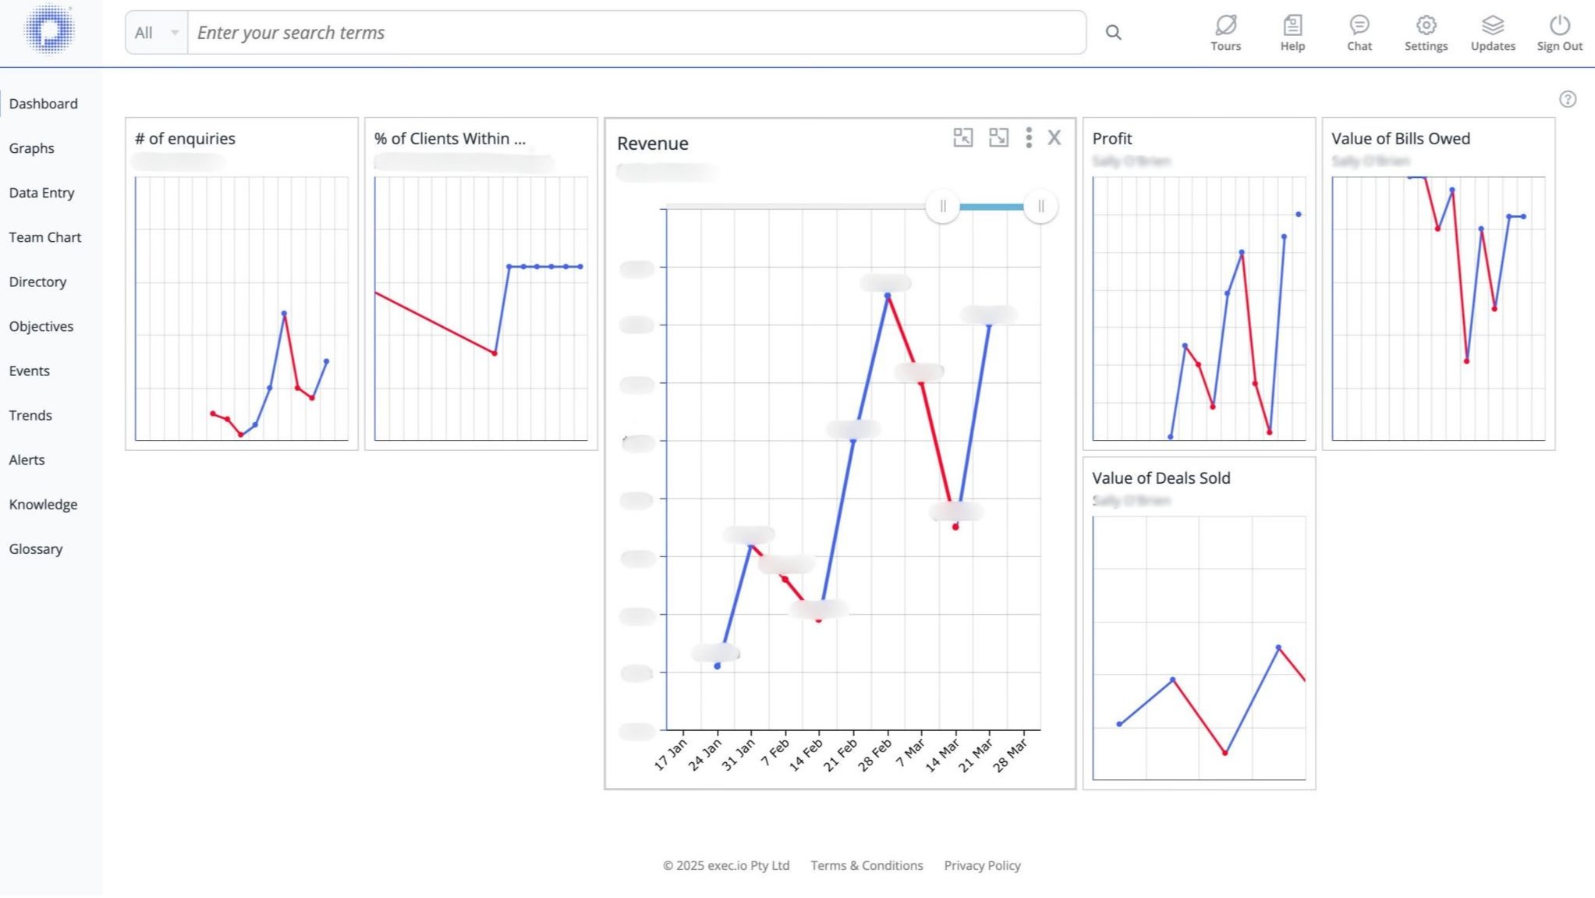
Task: Click left handle of Revenue range slider
Action: [x=942, y=207]
